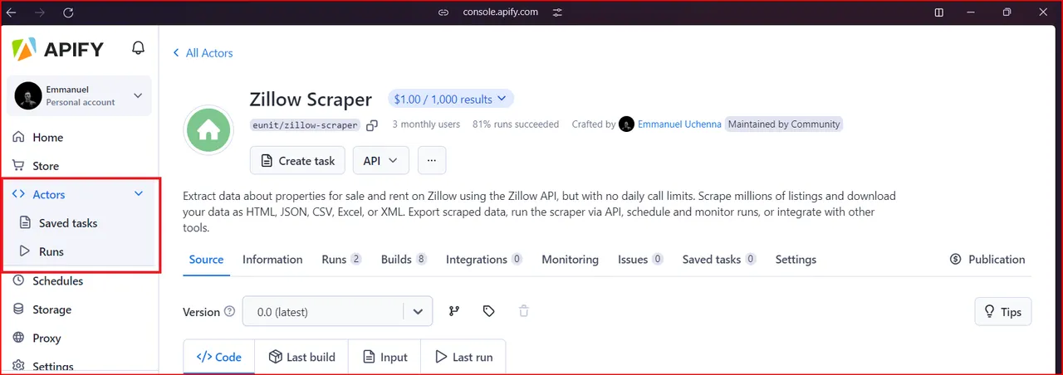1063x375 pixels.
Task: Open Actors in the sidebar
Action: coord(49,194)
